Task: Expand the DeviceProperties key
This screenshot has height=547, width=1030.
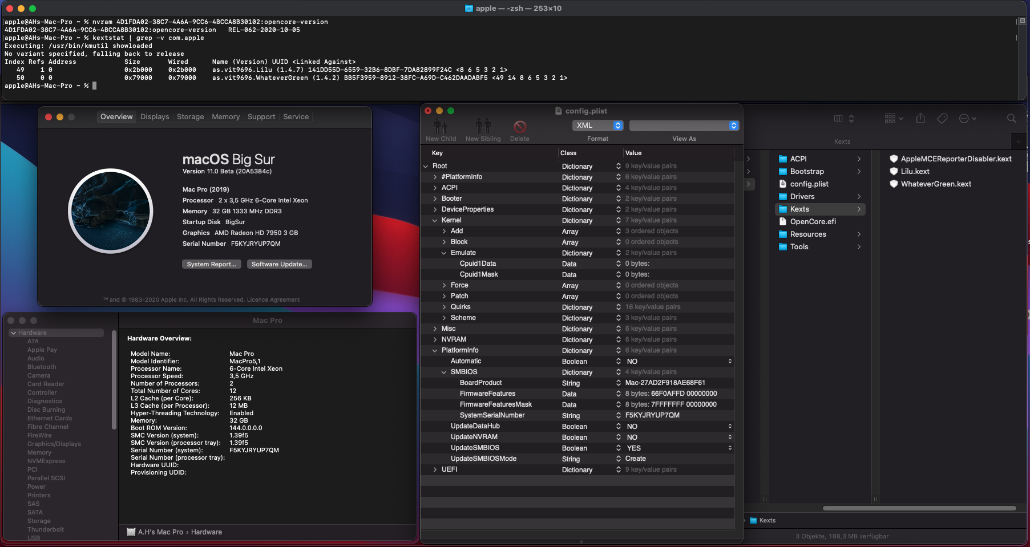Action: coord(435,209)
